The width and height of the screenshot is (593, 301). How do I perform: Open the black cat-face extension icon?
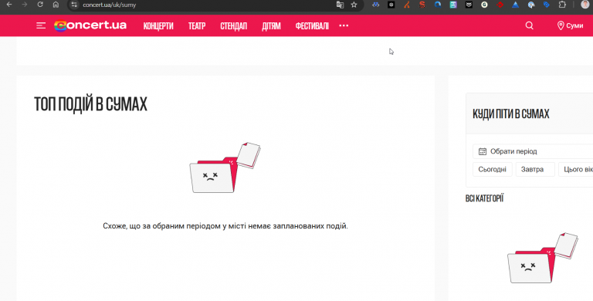coord(469,5)
